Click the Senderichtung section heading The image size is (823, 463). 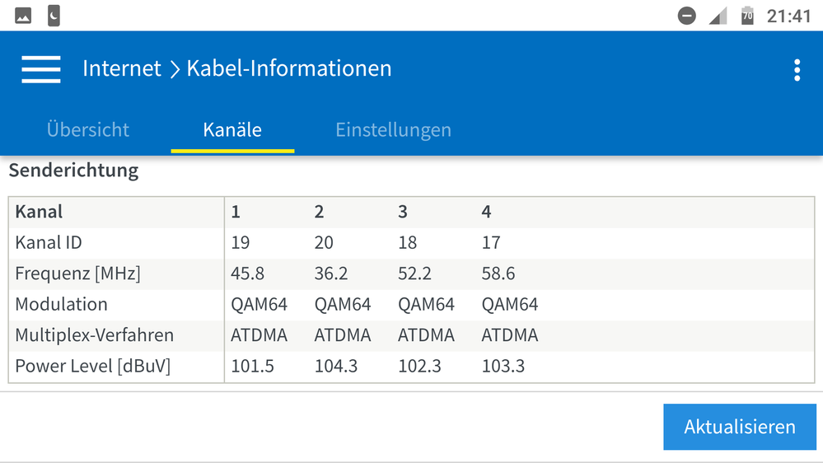point(73,171)
